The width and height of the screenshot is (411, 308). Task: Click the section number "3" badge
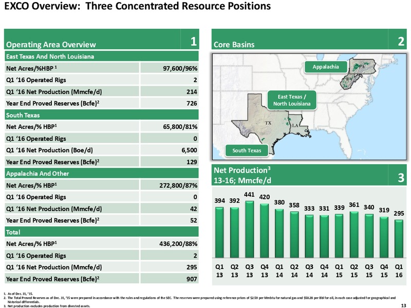(x=401, y=178)
